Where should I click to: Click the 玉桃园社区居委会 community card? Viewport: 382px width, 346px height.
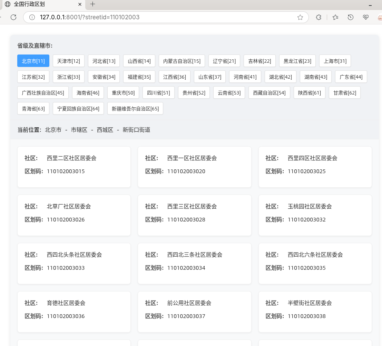(x=315, y=215)
